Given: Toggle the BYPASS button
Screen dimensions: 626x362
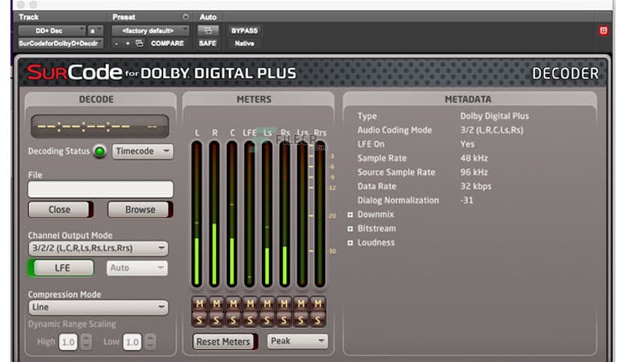Looking at the screenshot, I should pyautogui.click(x=244, y=31).
